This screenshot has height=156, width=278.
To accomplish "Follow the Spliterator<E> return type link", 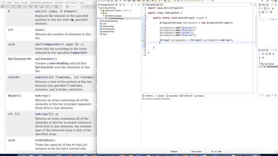I will [x=20, y=59].
